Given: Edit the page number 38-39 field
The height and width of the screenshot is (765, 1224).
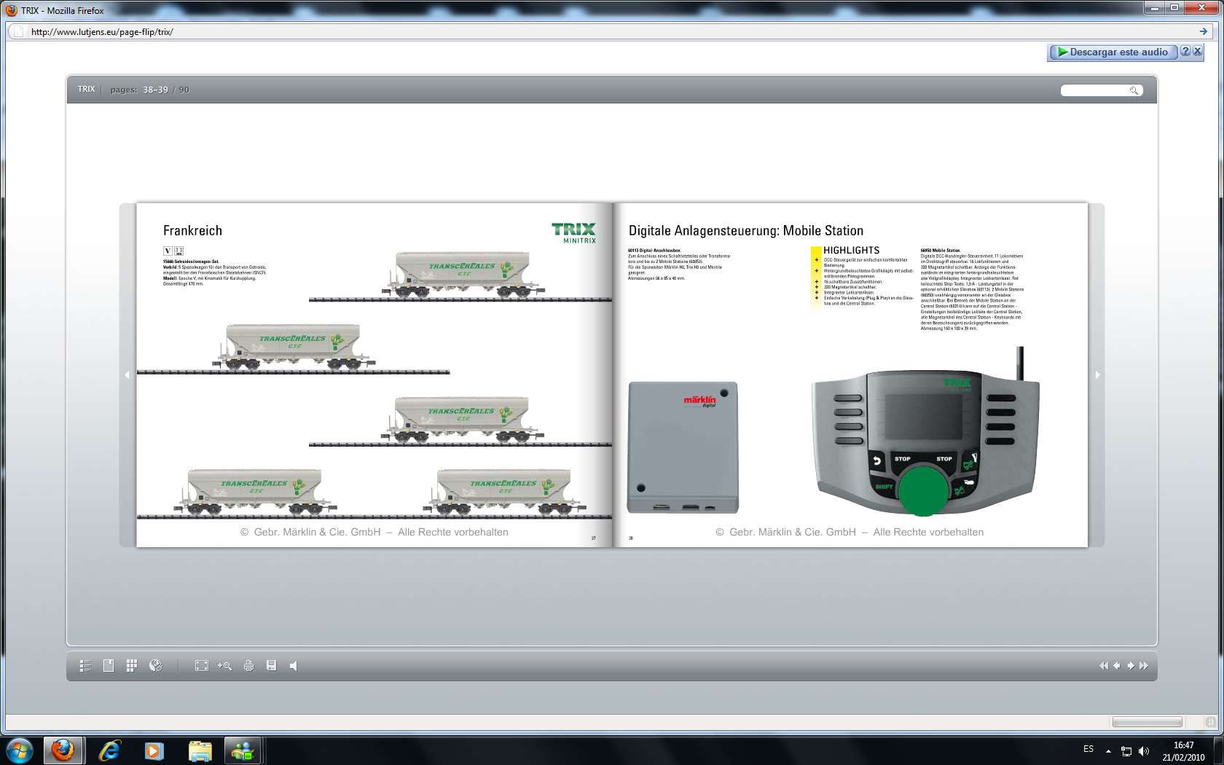Looking at the screenshot, I should (155, 90).
